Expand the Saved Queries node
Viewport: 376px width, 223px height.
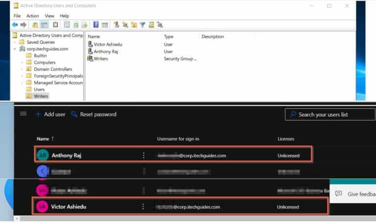coord(15,42)
